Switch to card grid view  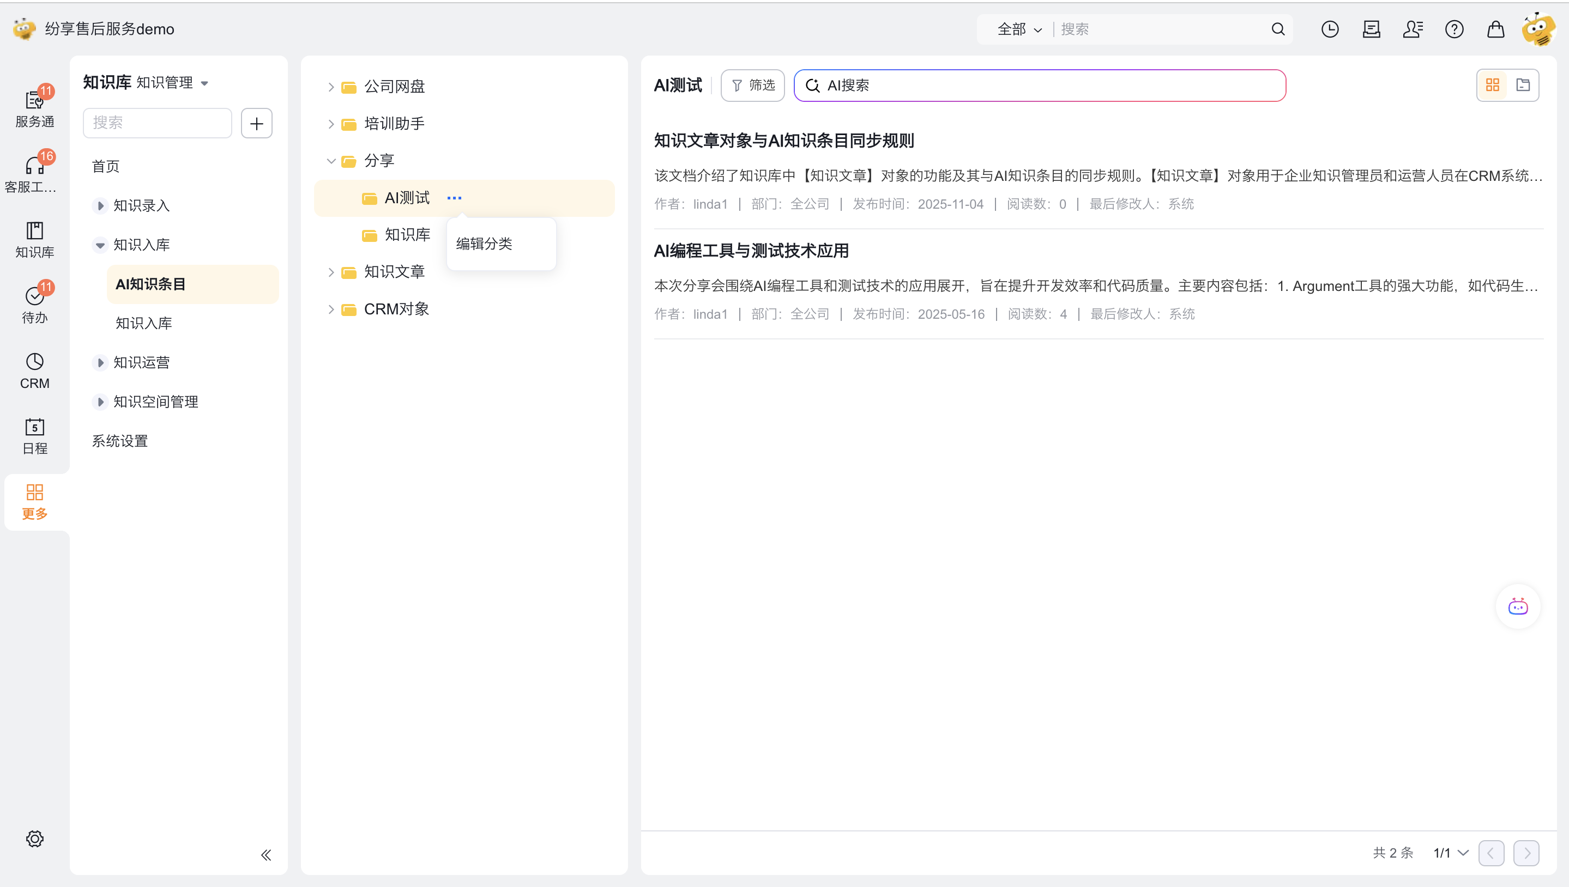(x=1492, y=86)
